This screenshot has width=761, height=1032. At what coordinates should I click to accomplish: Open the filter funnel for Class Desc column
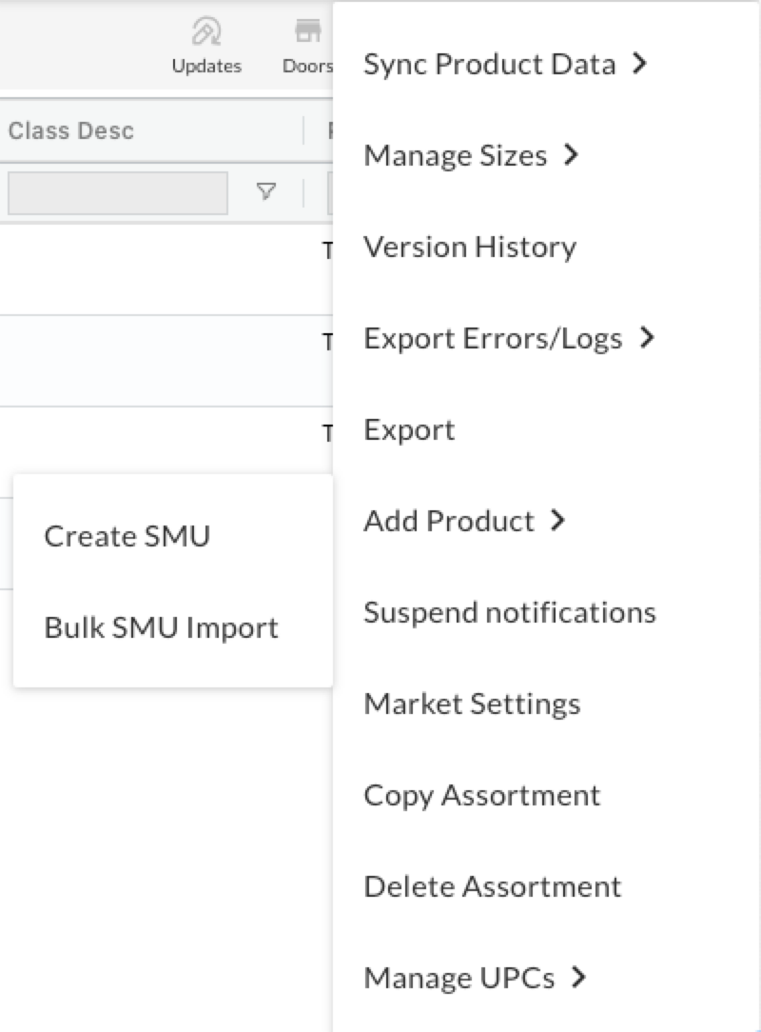267,192
